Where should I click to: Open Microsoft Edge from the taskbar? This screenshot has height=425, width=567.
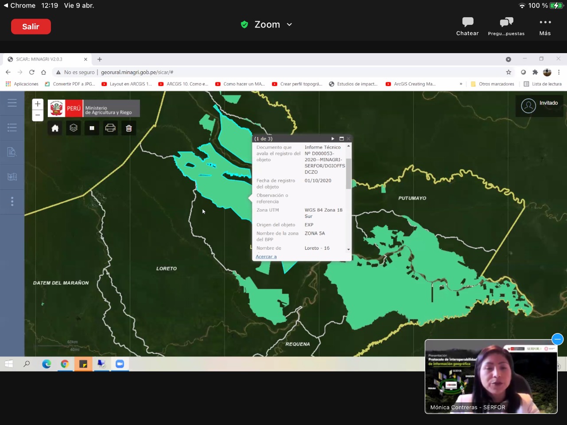(x=47, y=364)
